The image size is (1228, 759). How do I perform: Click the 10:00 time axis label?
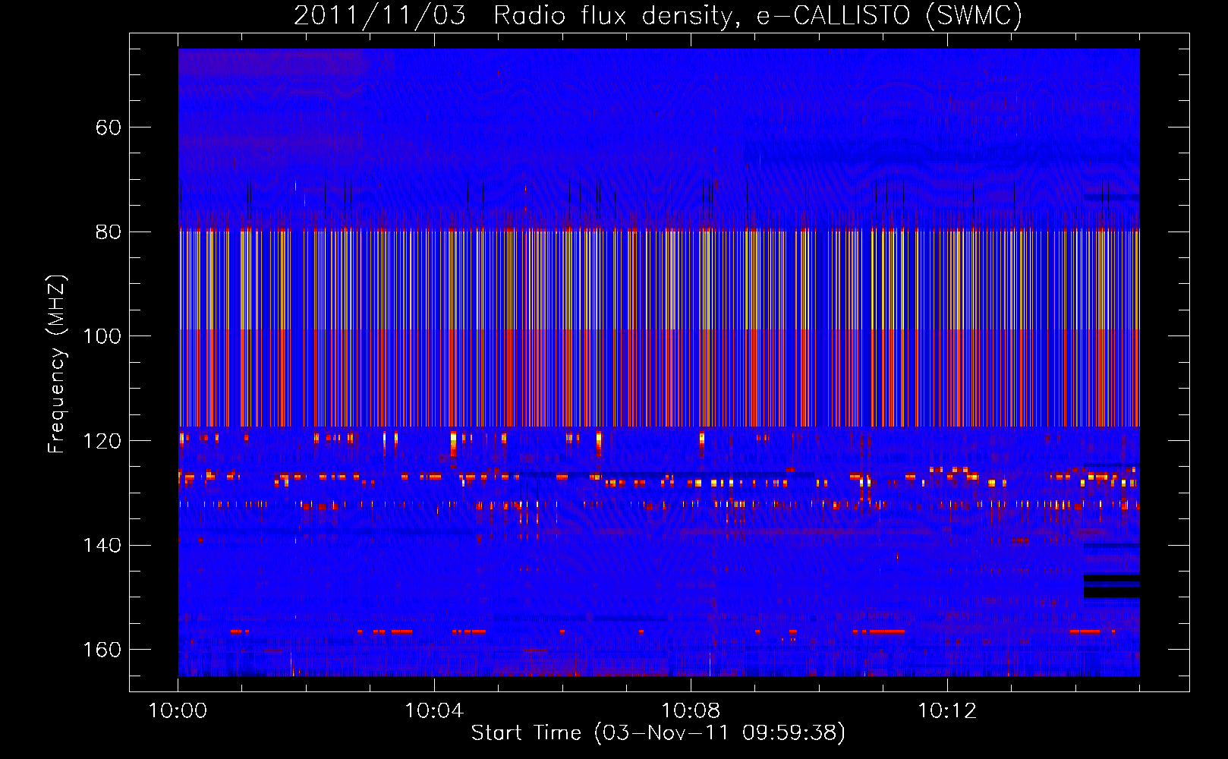coord(178,711)
